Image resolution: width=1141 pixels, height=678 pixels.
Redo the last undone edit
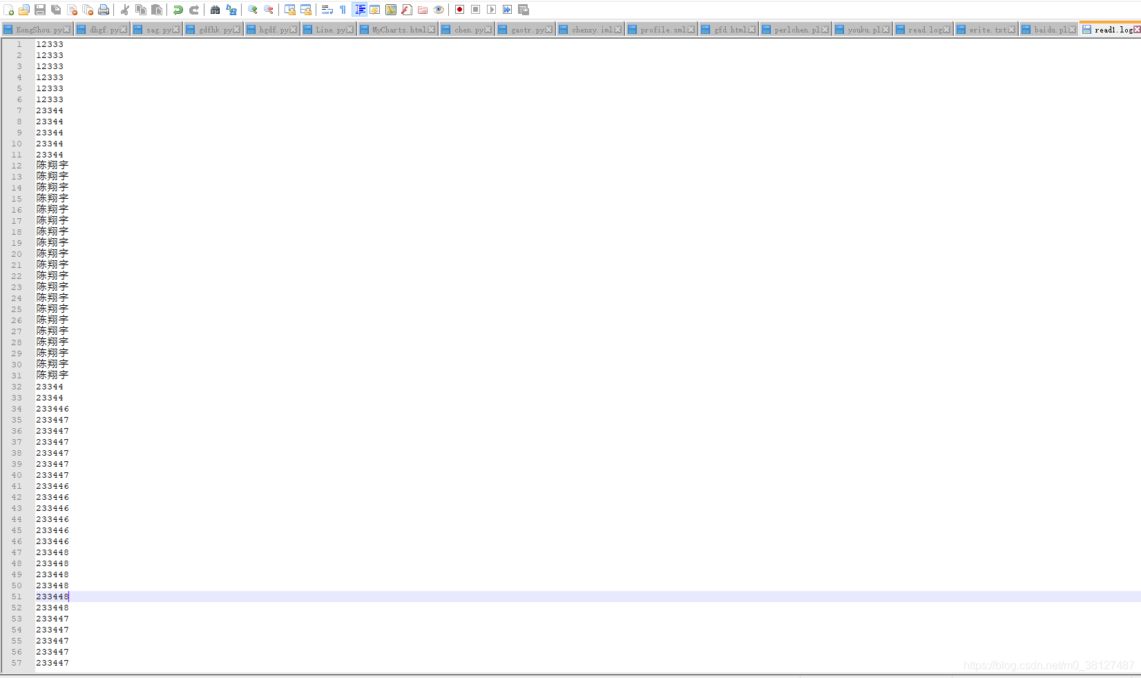tap(194, 10)
